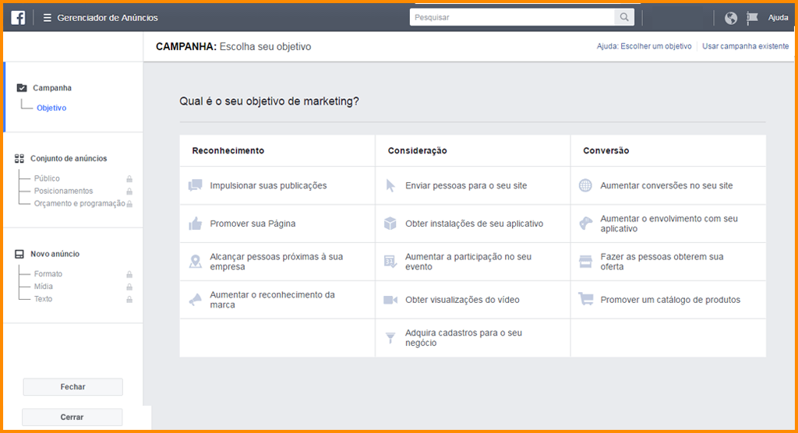The image size is (798, 433).
Task: Click the Facebook logo icon
Action: tap(18, 17)
